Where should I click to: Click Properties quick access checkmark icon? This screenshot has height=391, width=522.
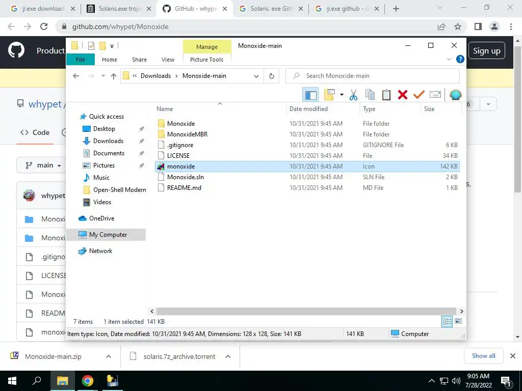(91, 46)
